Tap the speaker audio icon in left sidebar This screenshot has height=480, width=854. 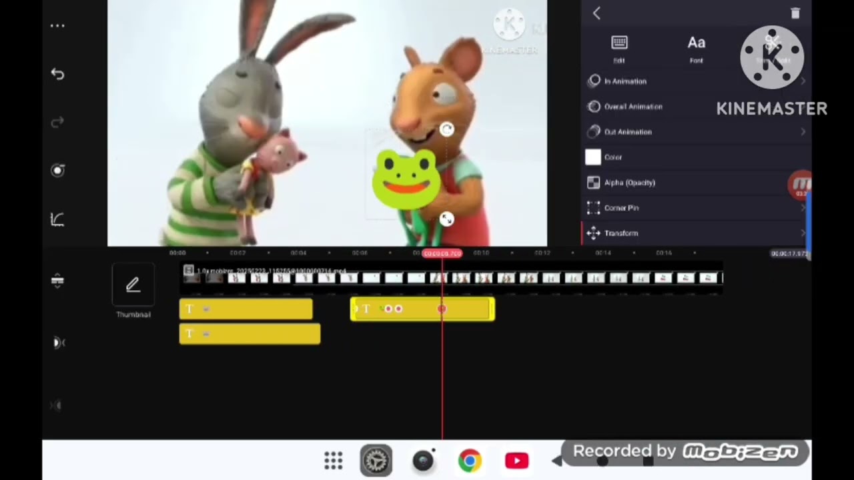[x=59, y=343]
